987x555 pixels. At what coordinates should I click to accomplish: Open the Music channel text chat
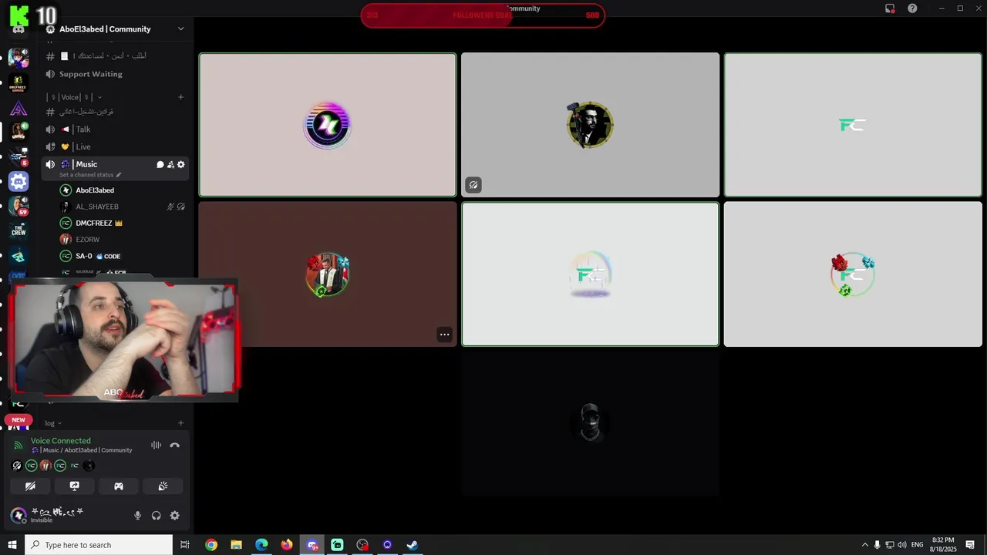(x=160, y=164)
